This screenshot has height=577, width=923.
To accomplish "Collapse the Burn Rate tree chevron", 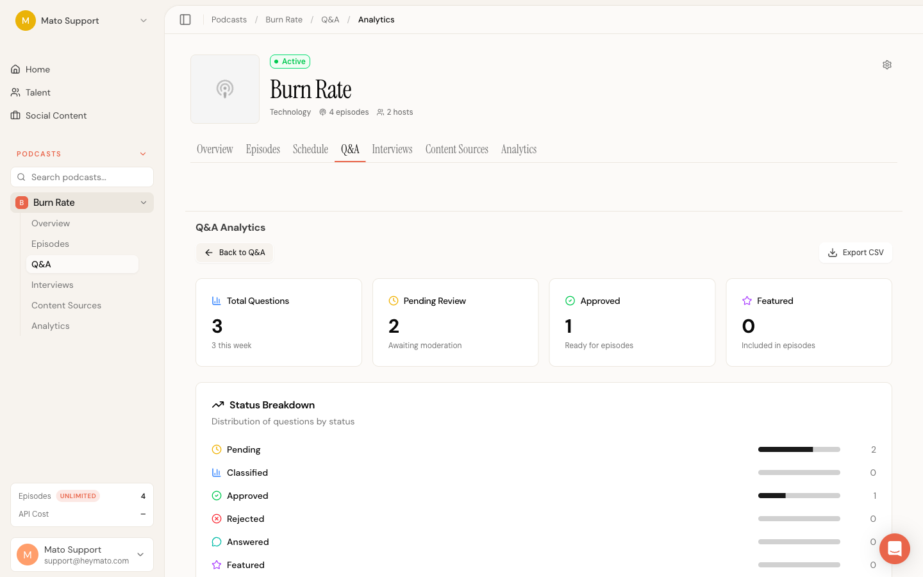I will click(x=144, y=203).
